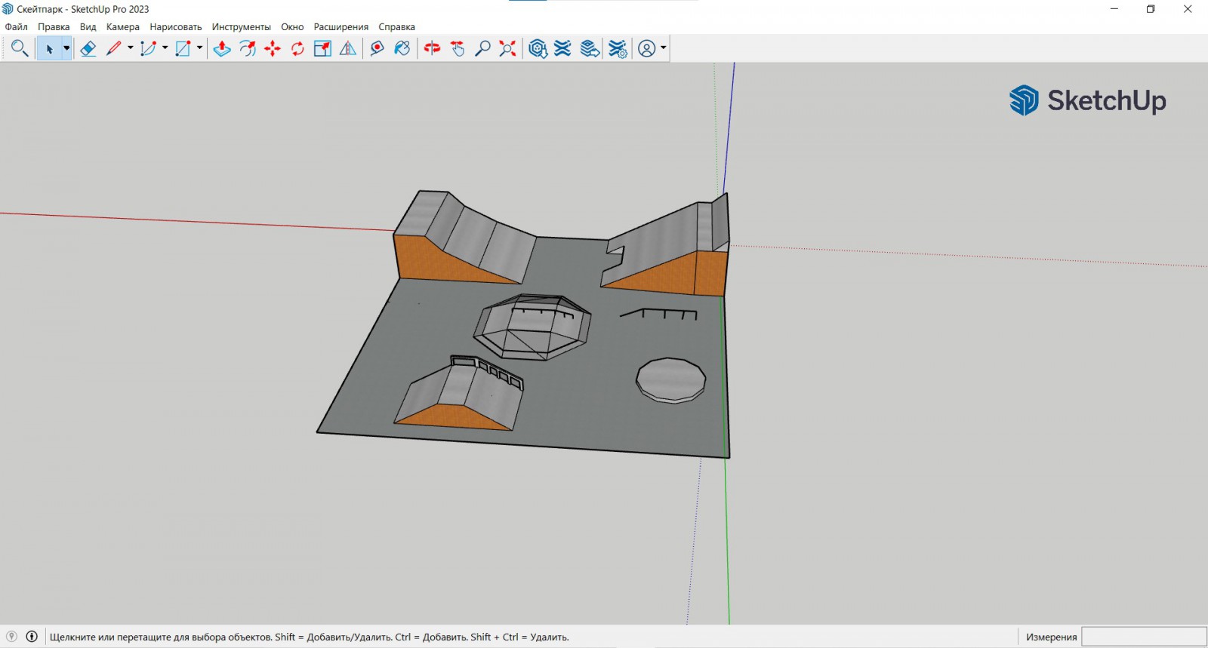1208x648 pixels.
Task: Choose the Push/Pull tool
Action: (222, 49)
